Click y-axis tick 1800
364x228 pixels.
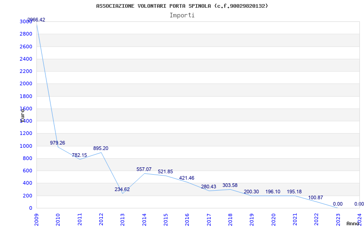click(x=26, y=96)
